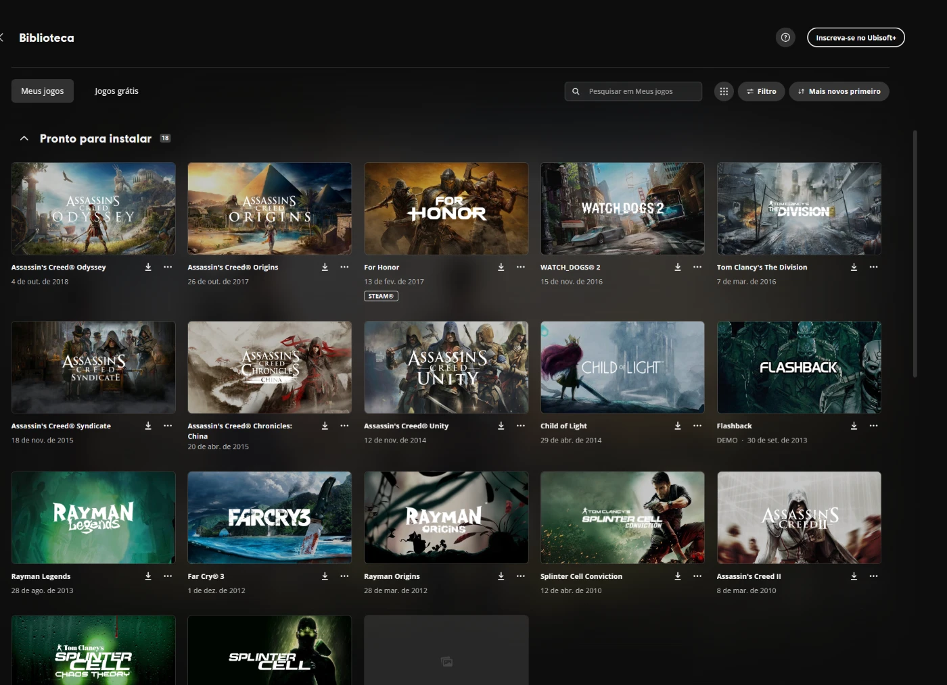The width and height of the screenshot is (947, 685).
Task: Download Assassin's Creed Odyssey via download icon
Action: 148,267
